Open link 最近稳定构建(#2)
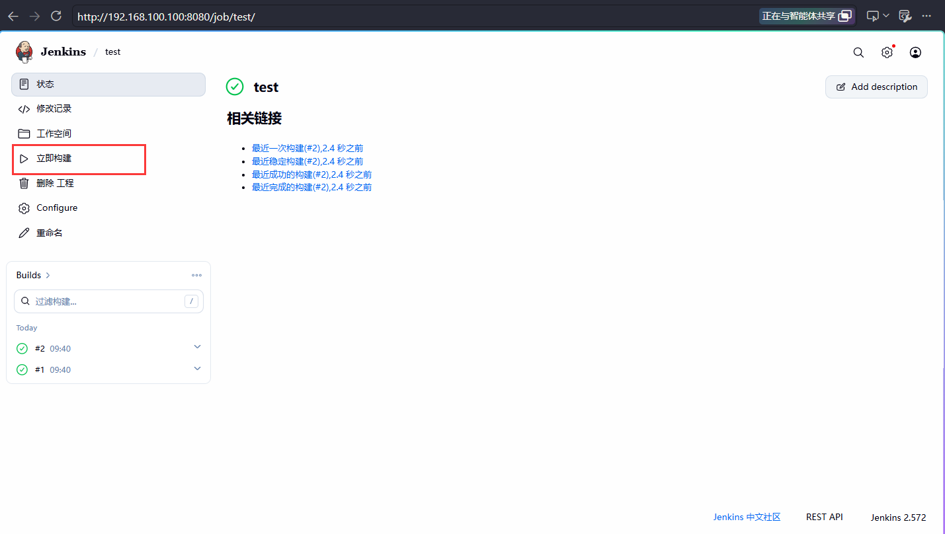Image resolution: width=945 pixels, height=534 pixels. coord(308,161)
